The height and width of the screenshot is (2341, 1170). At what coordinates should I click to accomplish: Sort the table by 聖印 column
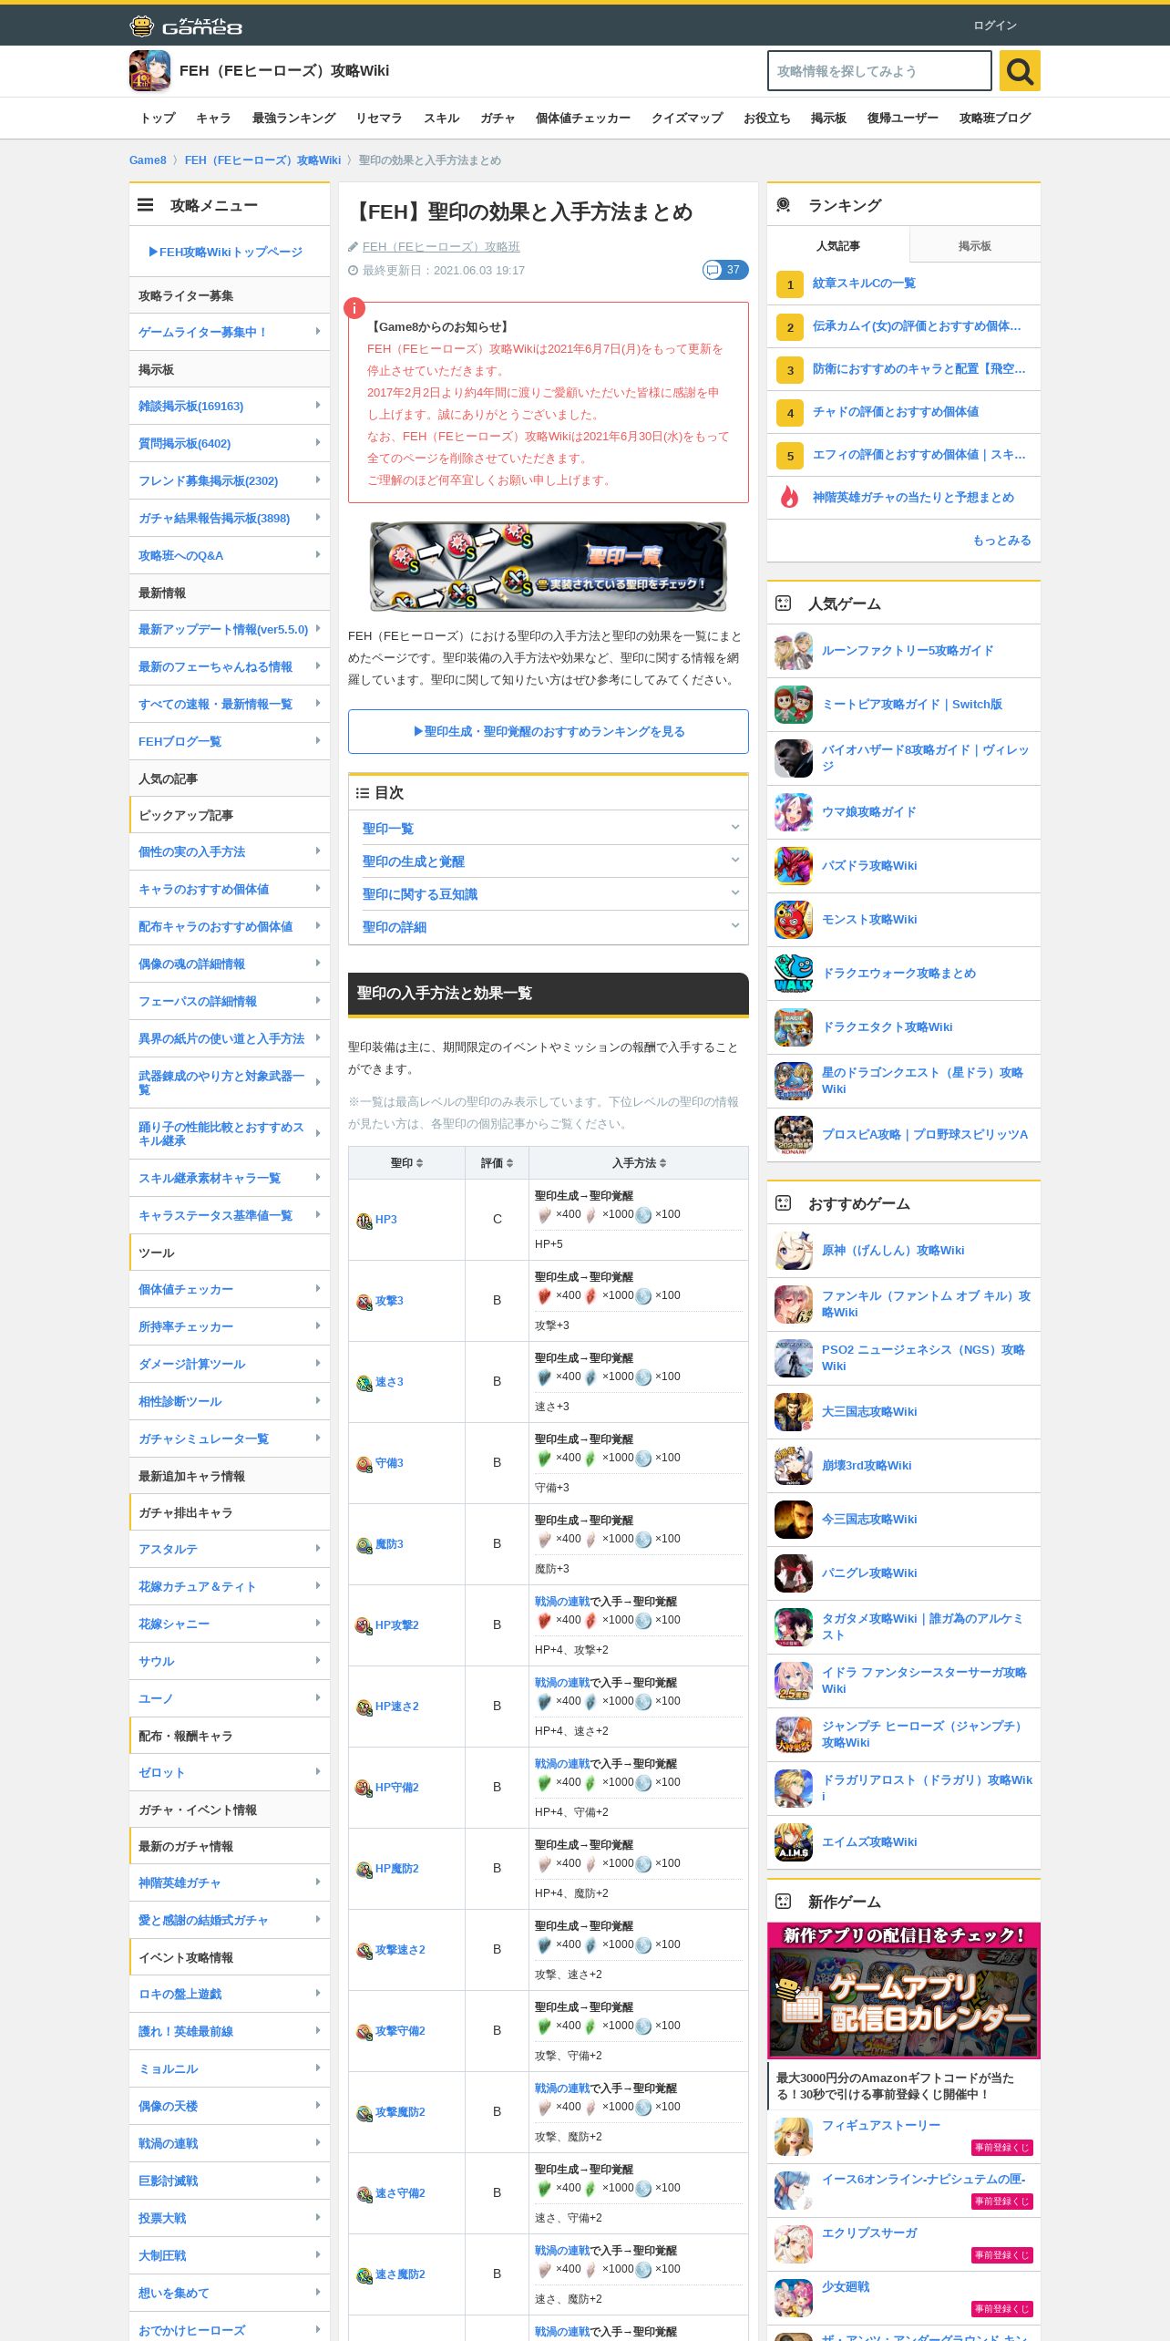pyautogui.click(x=406, y=1162)
